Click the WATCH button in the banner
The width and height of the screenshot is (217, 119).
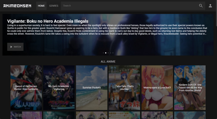15,47
